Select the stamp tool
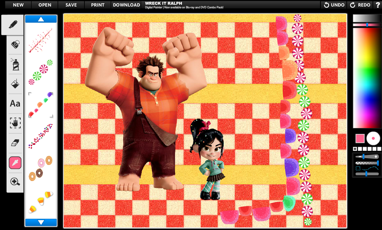Viewport: 382px width, 230px height. click(15, 44)
